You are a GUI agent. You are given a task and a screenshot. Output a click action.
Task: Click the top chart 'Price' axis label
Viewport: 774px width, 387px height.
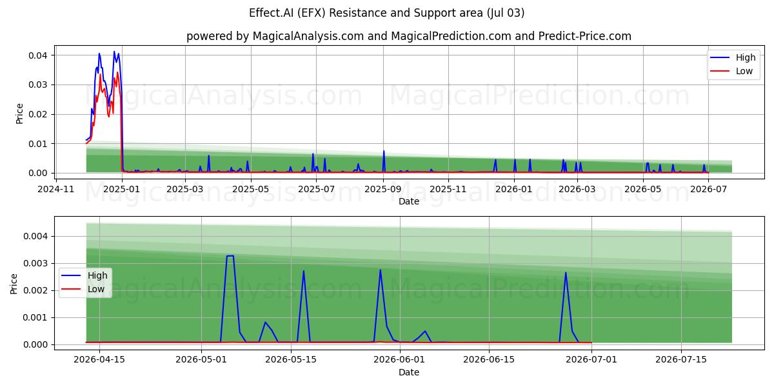(19, 114)
